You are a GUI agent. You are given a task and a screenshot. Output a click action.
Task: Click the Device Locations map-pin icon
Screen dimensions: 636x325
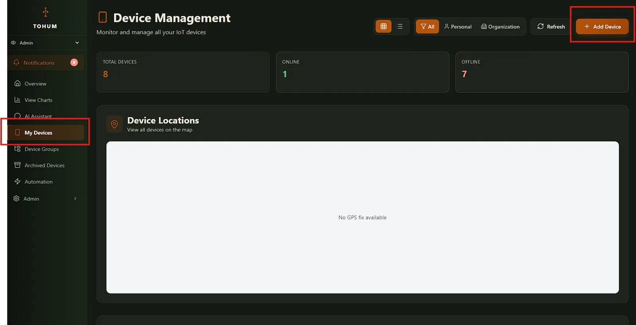tap(114, 124)
